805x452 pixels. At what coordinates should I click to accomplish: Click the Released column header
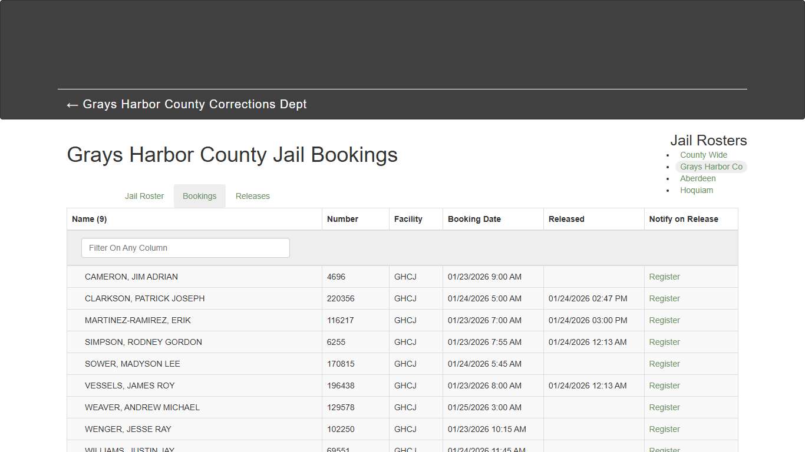pyautogui.click(x=566, y=218)
